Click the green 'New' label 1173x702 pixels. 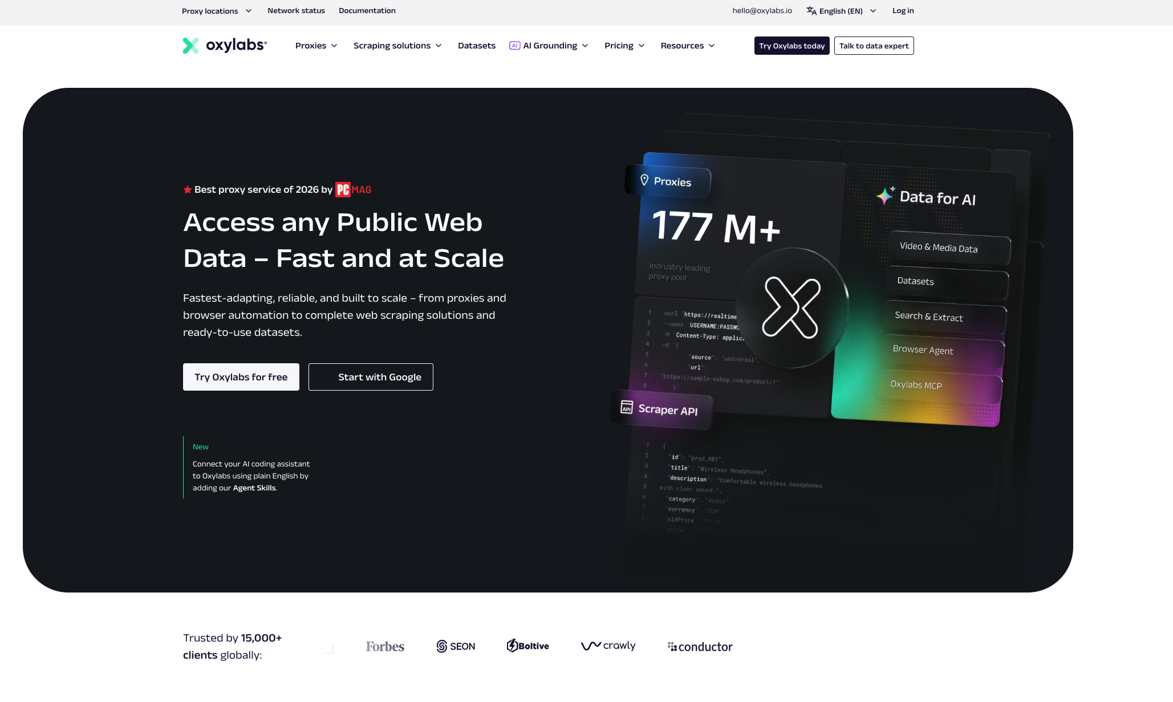[x=201, y=447]
